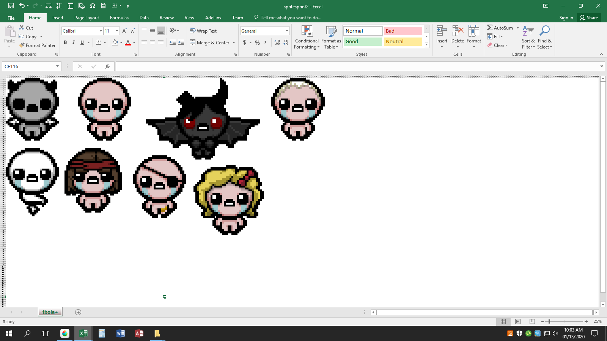This screenshot has width=607, height=341.
Task: Open the Formulas tab
Action: (119, 18)
